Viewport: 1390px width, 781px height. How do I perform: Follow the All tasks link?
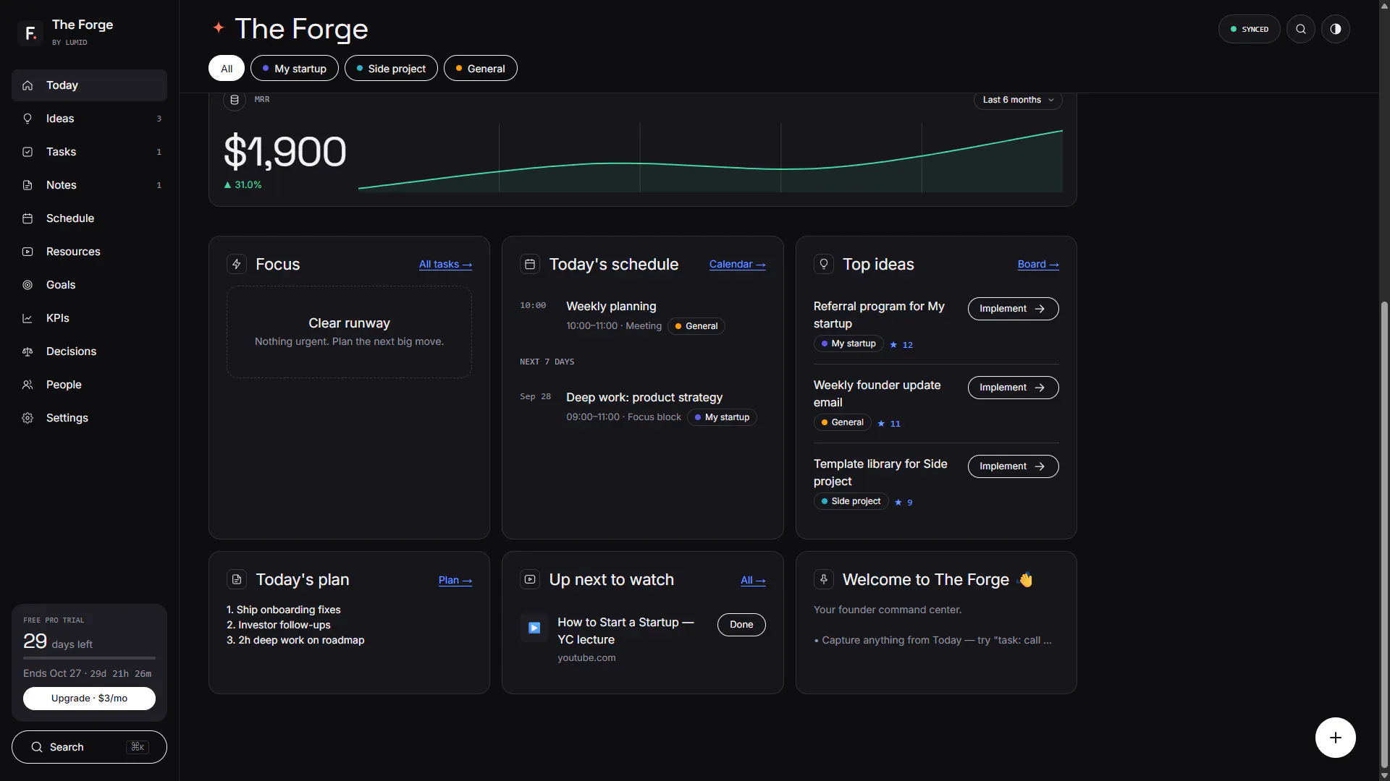(445, 265)
